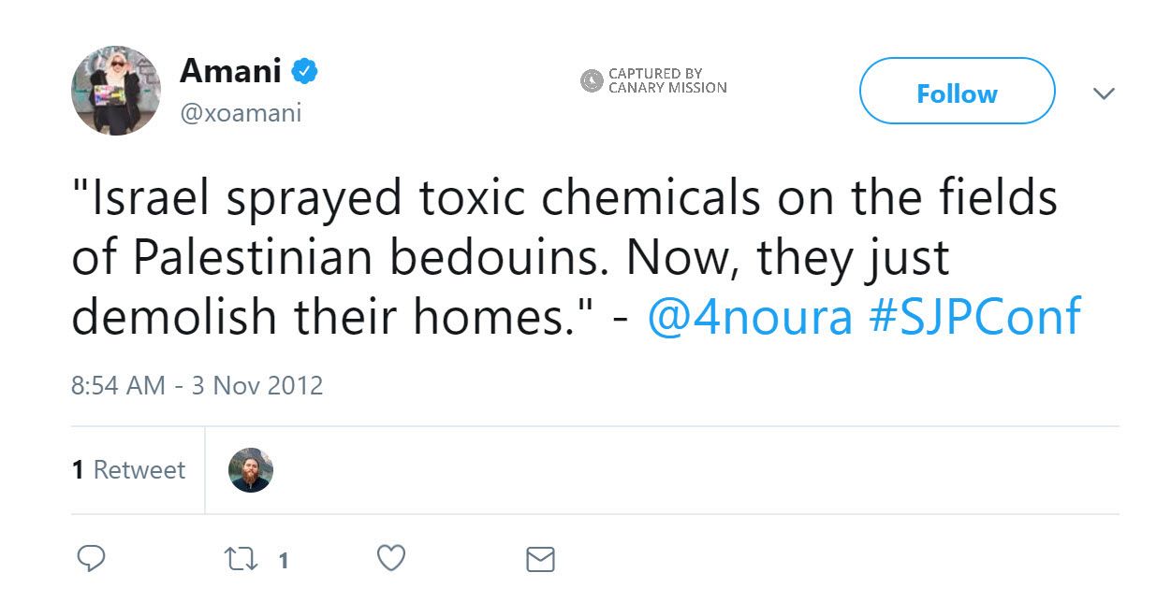Open Amani's profile picture
Image resolution: width=1171 pixels, height=616 pixels.
pos(116,91)
